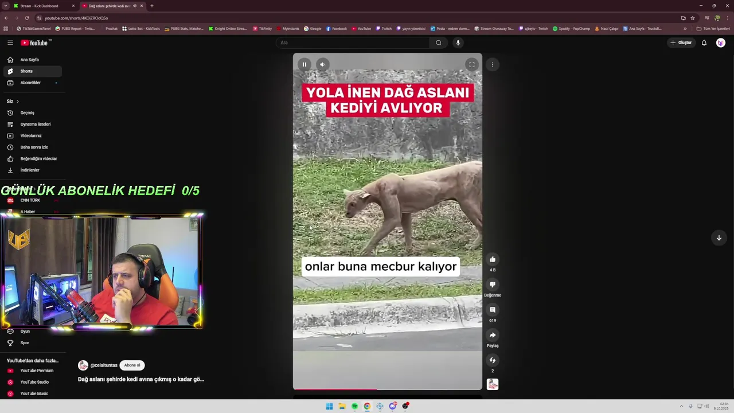
Task: Seek using the Short's red progress bar
Action: tap(388, 389)
